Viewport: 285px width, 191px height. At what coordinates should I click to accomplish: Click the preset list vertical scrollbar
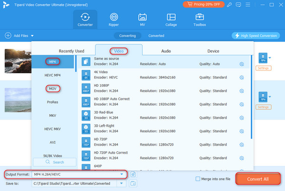[x=251, y=97]
